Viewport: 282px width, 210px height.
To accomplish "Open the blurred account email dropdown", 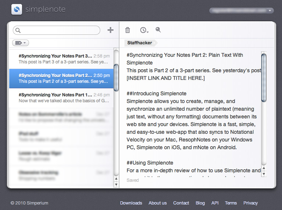I will pos(241,11).
